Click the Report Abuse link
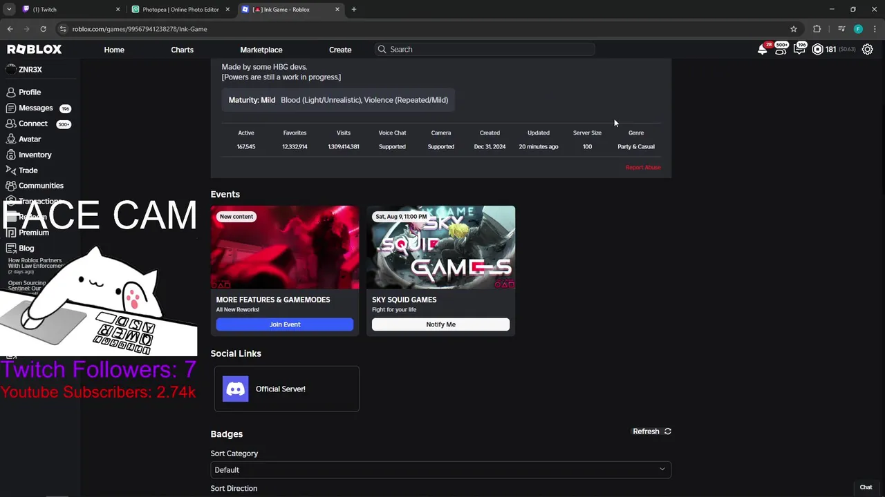885x497 pixels. point(643,167)
